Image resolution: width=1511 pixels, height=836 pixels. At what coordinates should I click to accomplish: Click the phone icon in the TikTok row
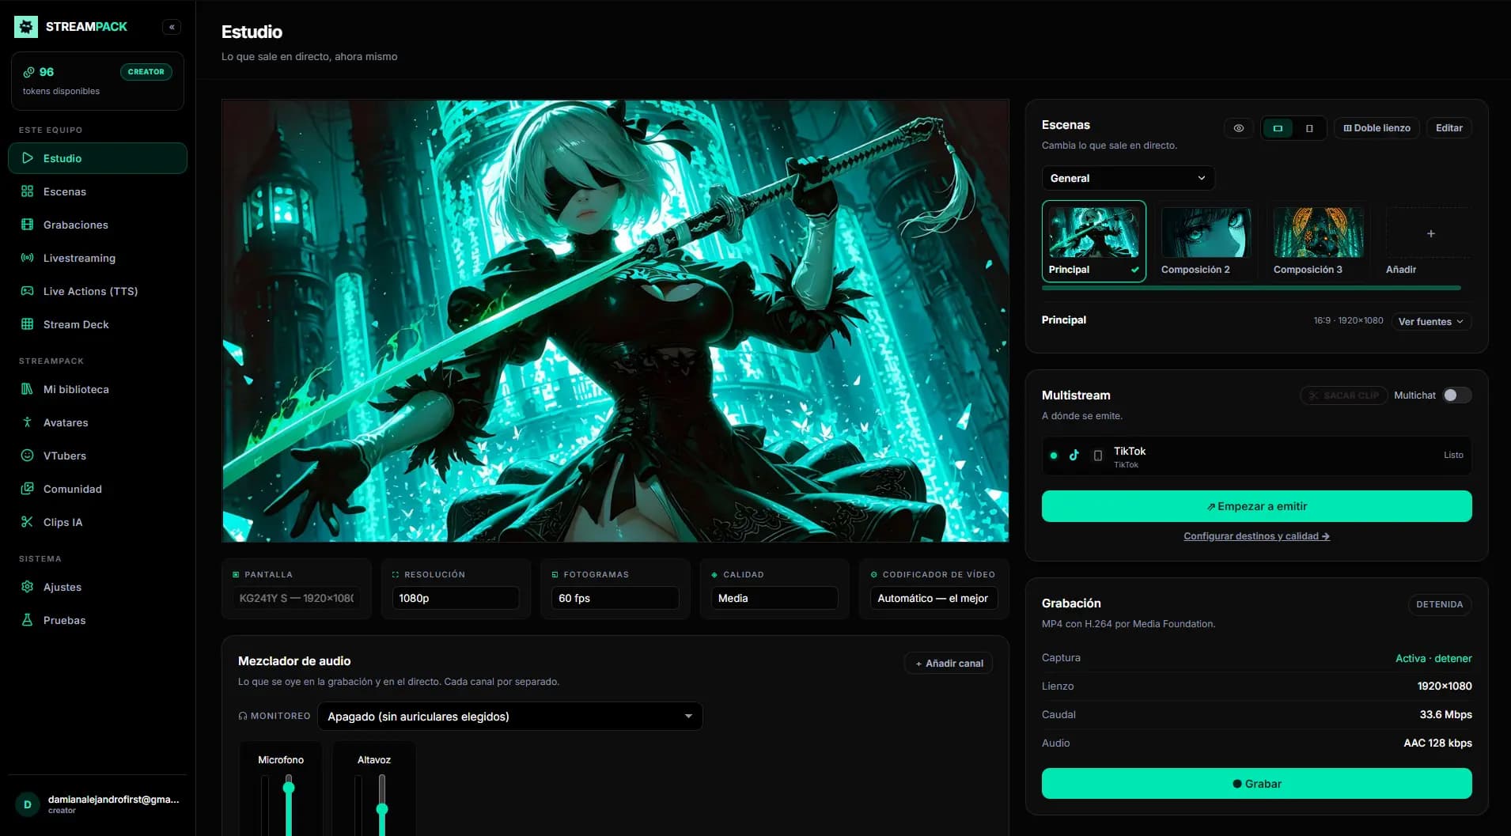click(1098, 456)
